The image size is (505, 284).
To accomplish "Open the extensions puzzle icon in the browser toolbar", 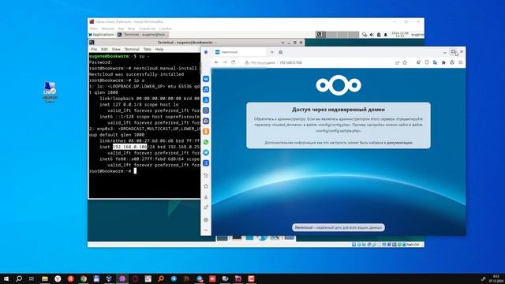I will coord(443,62).
